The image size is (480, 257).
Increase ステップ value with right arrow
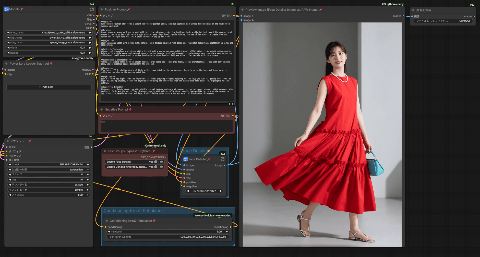pos(88,175)
